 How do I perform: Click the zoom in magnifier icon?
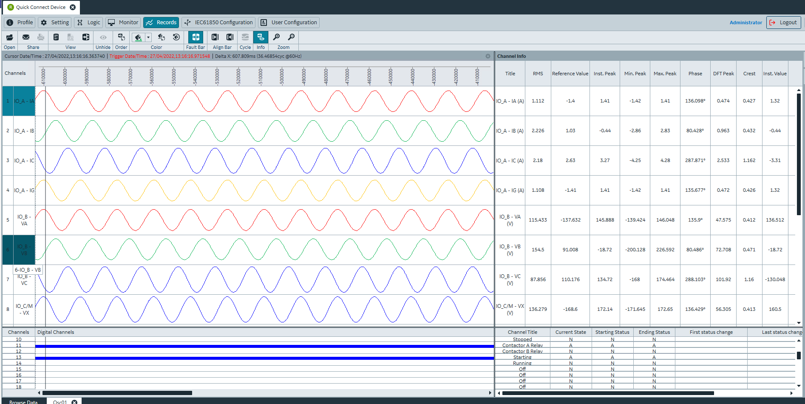click(276, 37)
